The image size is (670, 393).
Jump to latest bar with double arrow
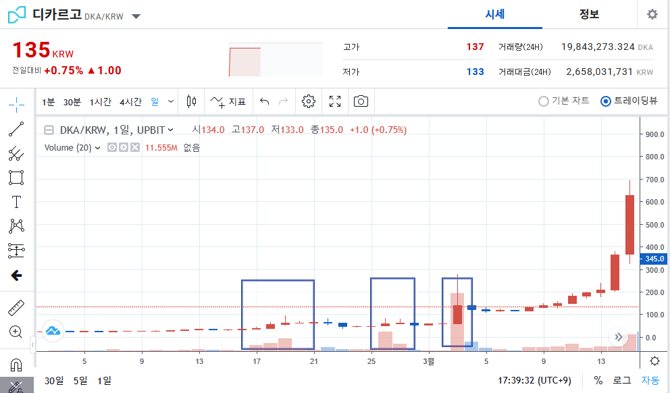click(618, 337)
